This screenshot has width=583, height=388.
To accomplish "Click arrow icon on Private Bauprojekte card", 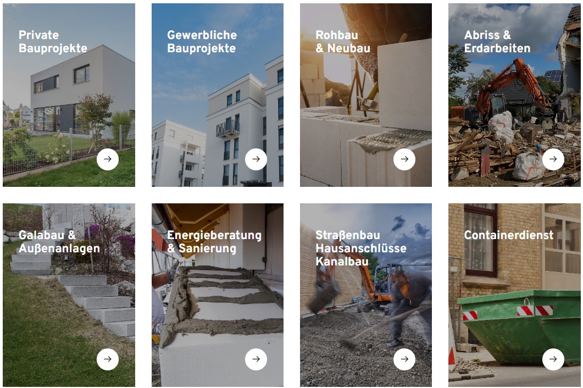I will tap(108, 159).
